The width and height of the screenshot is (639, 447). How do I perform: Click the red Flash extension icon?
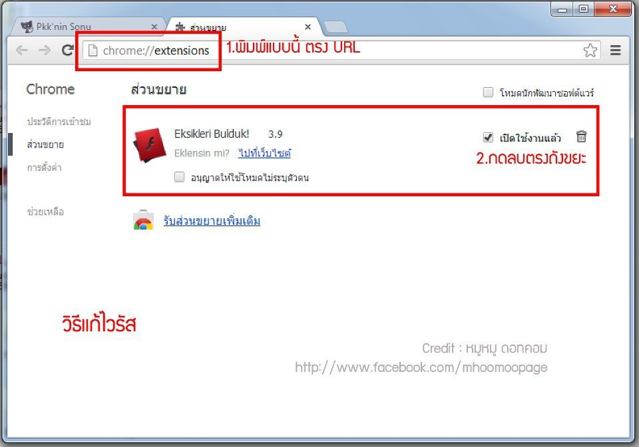150,145
